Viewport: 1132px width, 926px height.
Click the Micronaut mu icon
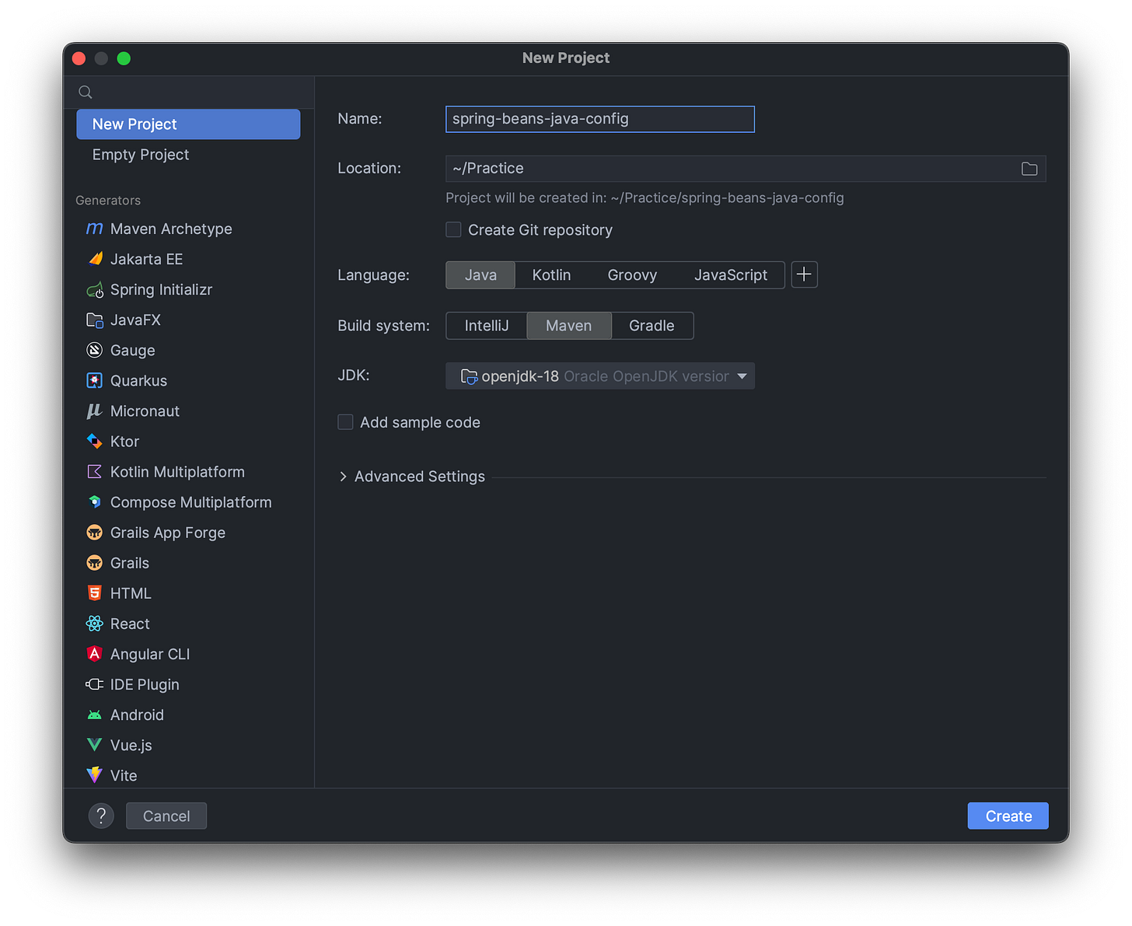95,411
